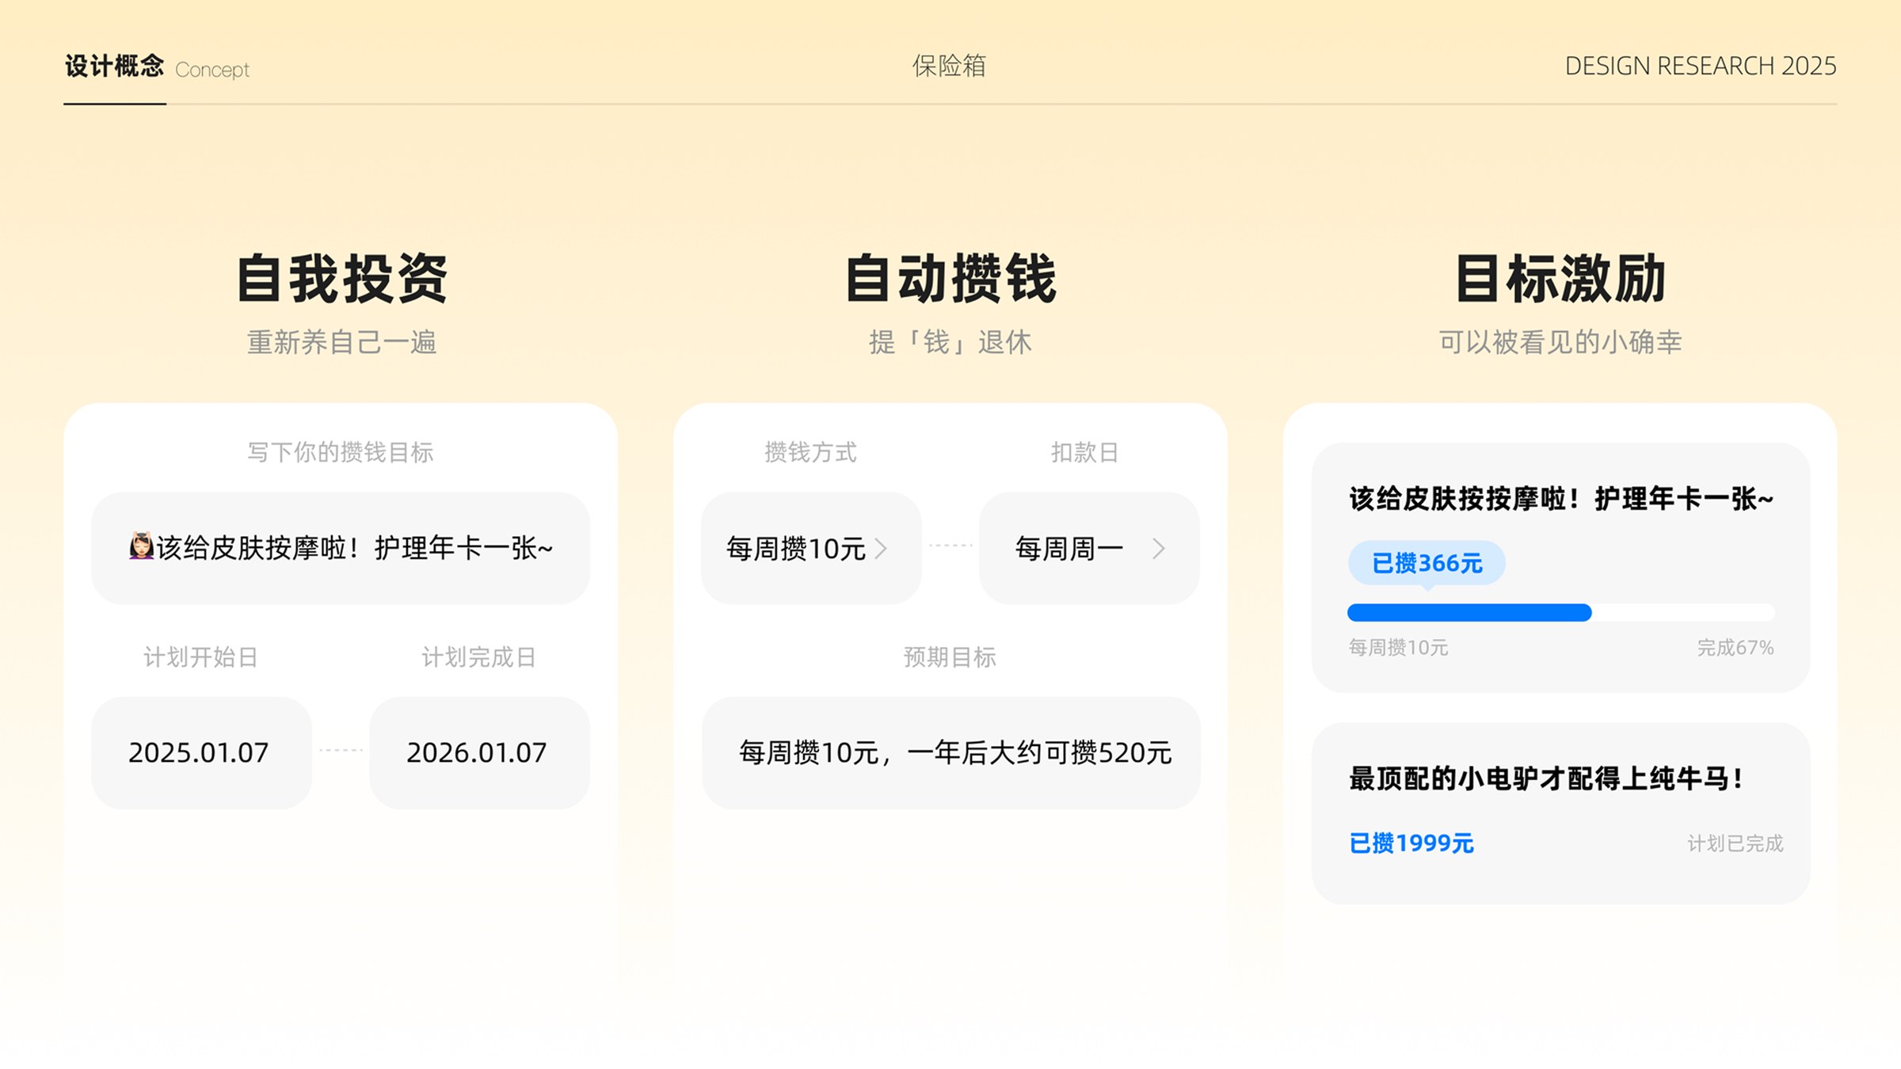Click the 已攒1999元 amount

1411,843
